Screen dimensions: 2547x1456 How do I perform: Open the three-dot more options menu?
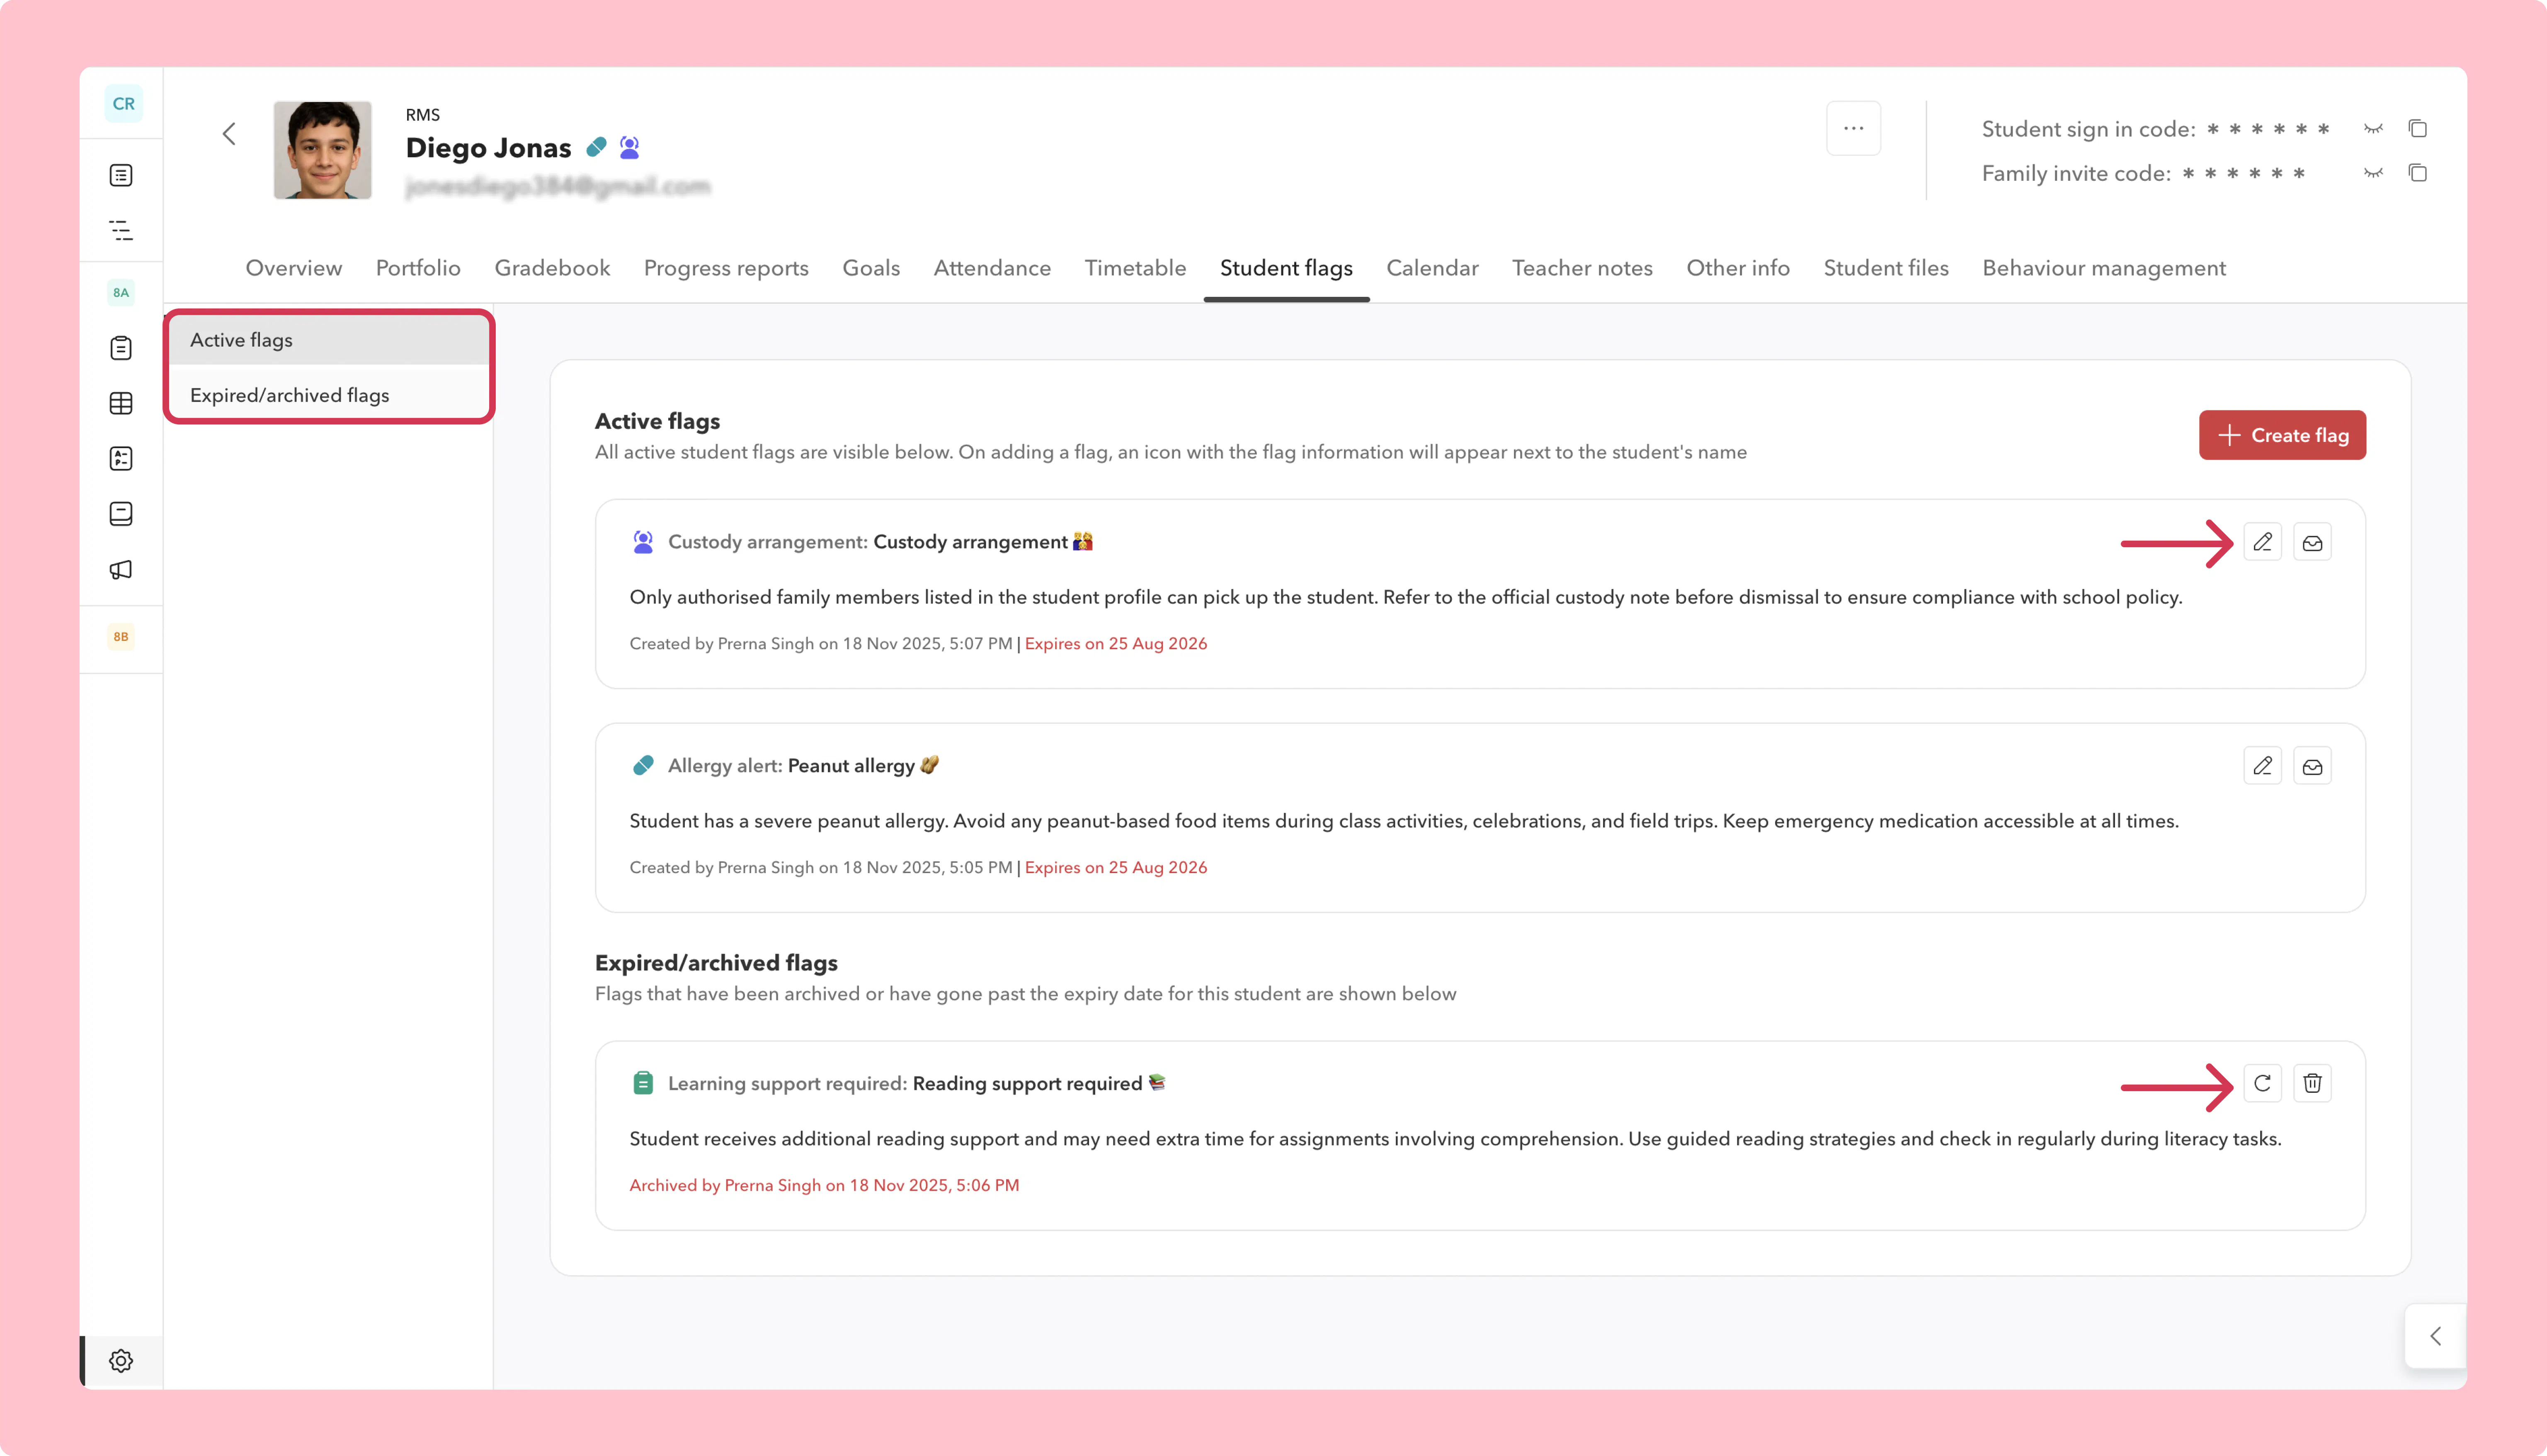click(x=1853, y=128)
